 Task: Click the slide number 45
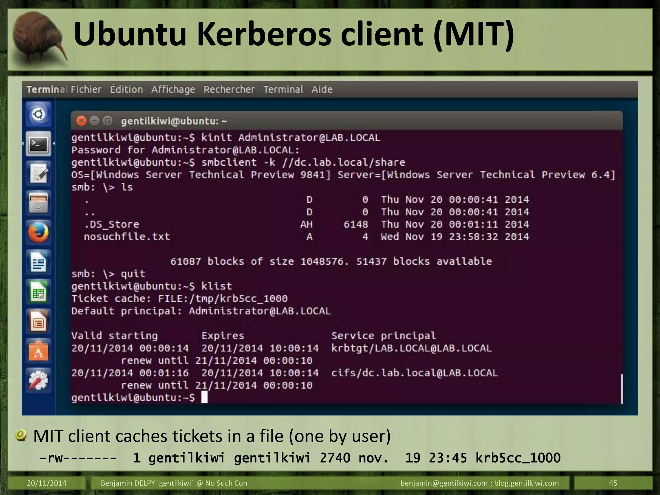click(613, 483)
